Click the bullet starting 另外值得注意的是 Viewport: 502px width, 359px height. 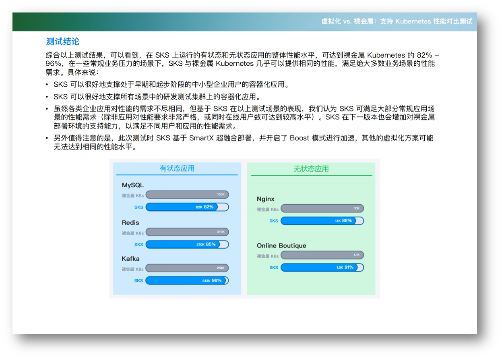[x=244, y=142]
